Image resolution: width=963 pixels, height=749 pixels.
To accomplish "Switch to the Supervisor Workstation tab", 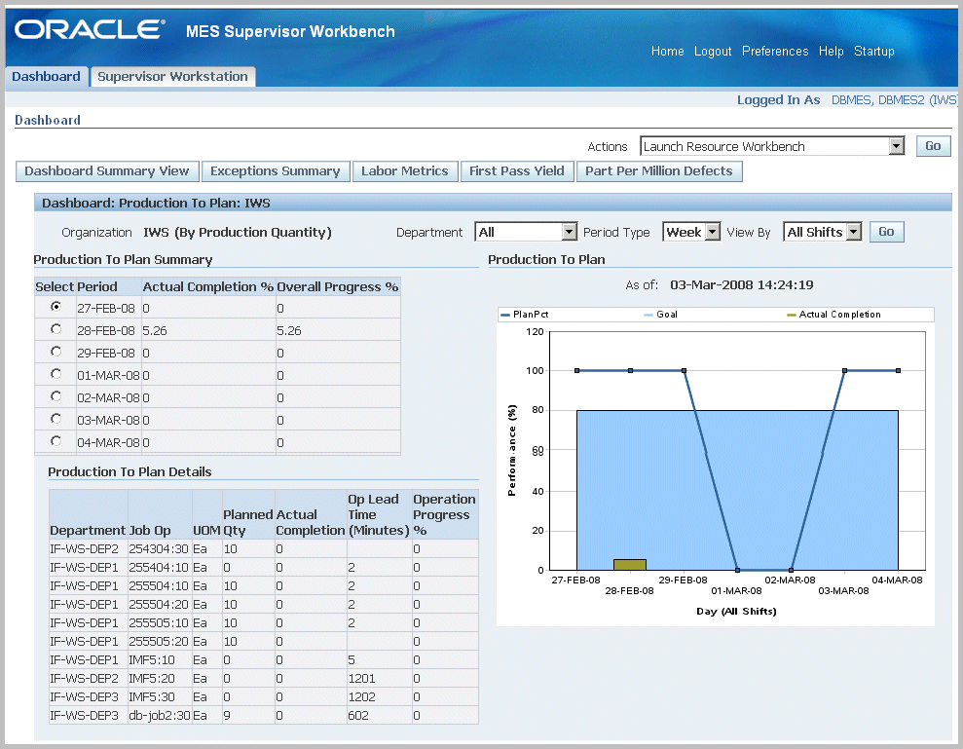I will 172,77.
